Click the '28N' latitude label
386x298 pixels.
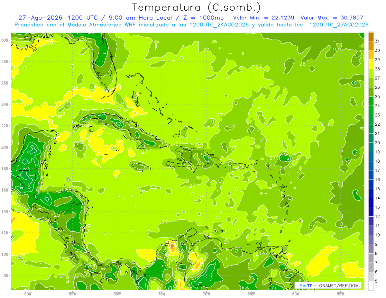click(5, 61)
